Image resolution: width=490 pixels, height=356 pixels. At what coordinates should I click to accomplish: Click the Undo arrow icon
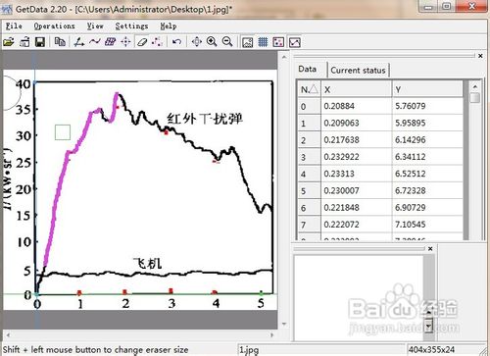point(176,42)
